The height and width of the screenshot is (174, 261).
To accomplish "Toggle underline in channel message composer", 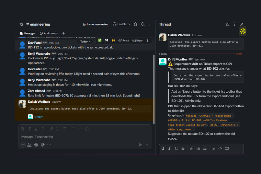I will click(36, 129).
